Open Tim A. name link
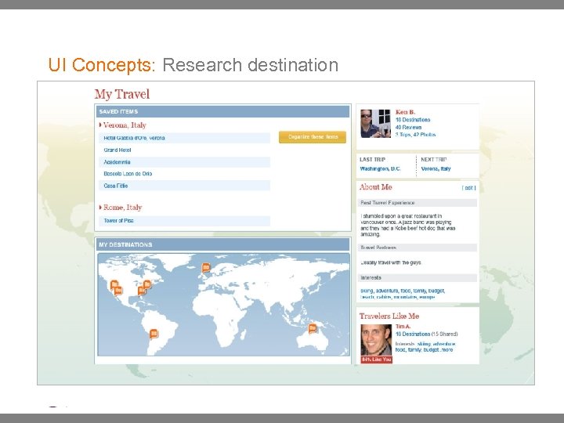Image resolution: width=564 pixels, height=423 pixels. point(403,327)
